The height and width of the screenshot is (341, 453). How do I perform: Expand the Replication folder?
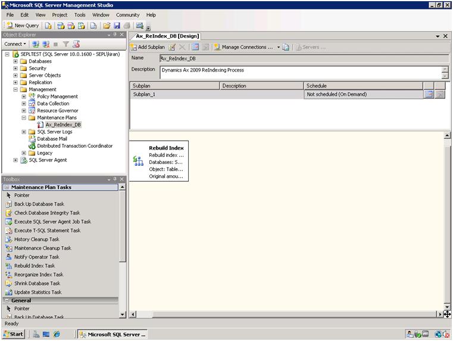pyautogui.click(x=15, y=82)
